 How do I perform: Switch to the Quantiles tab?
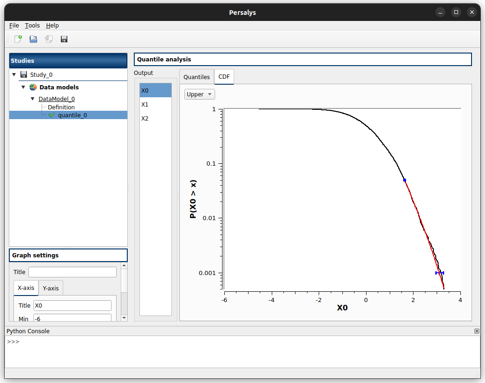(x=197, y=77)
